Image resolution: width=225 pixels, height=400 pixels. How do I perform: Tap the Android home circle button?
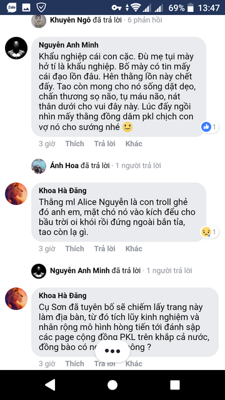click(x=112, y=385)
